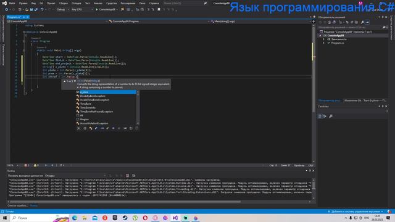Click the navigate back icon in toolbar
This screenshot has height=222, width=395.
7,9
